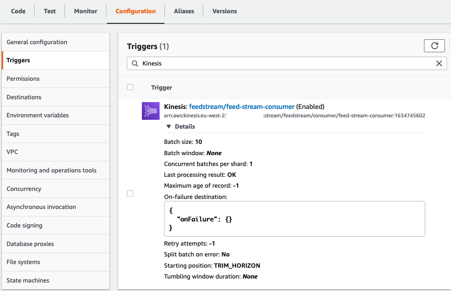
Task: Open Database proxies section
Action: [x=56, y=244]
